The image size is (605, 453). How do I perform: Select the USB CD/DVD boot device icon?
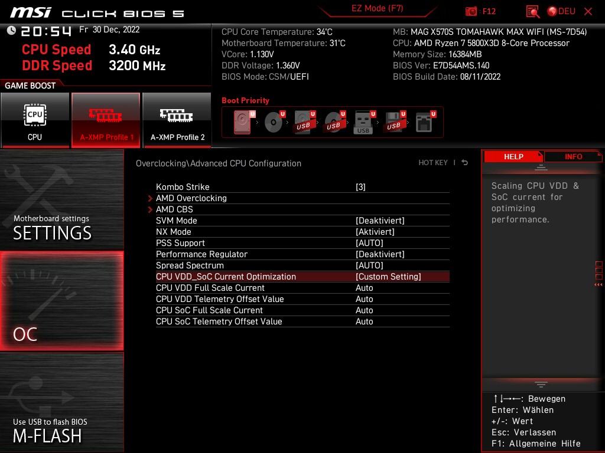335,122
